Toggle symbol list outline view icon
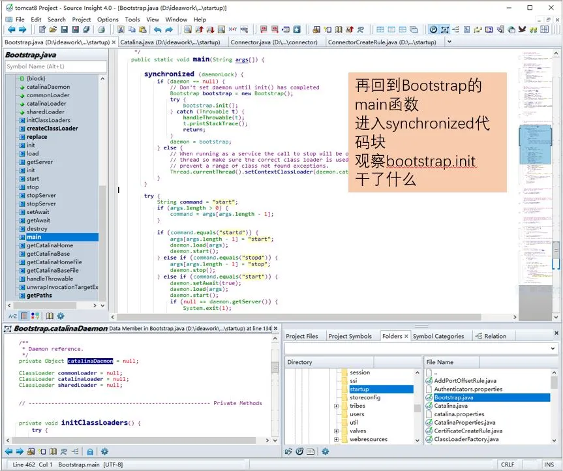 coord(24,316)
